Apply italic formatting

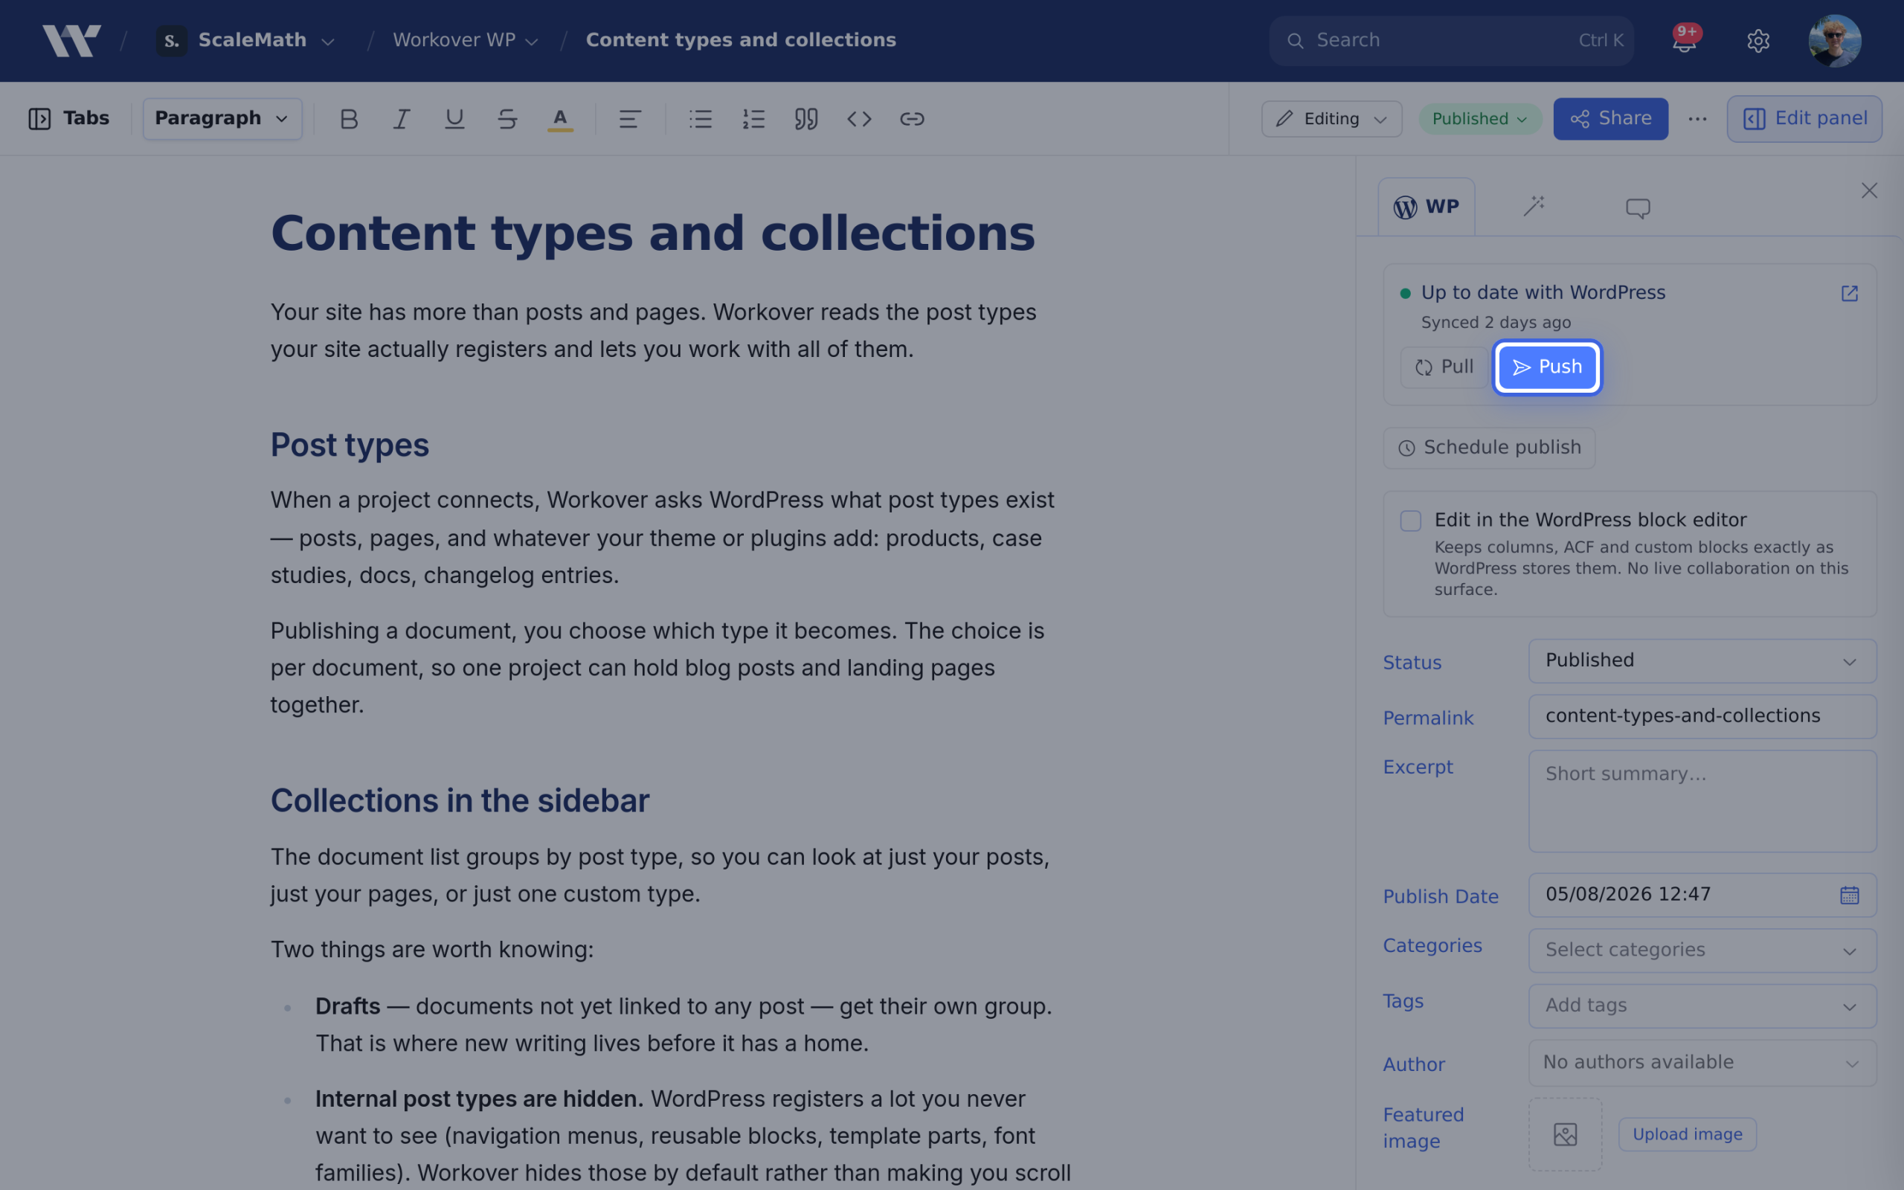pos(402,119)
